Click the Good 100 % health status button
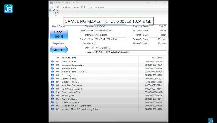 [x=58, y=34]
